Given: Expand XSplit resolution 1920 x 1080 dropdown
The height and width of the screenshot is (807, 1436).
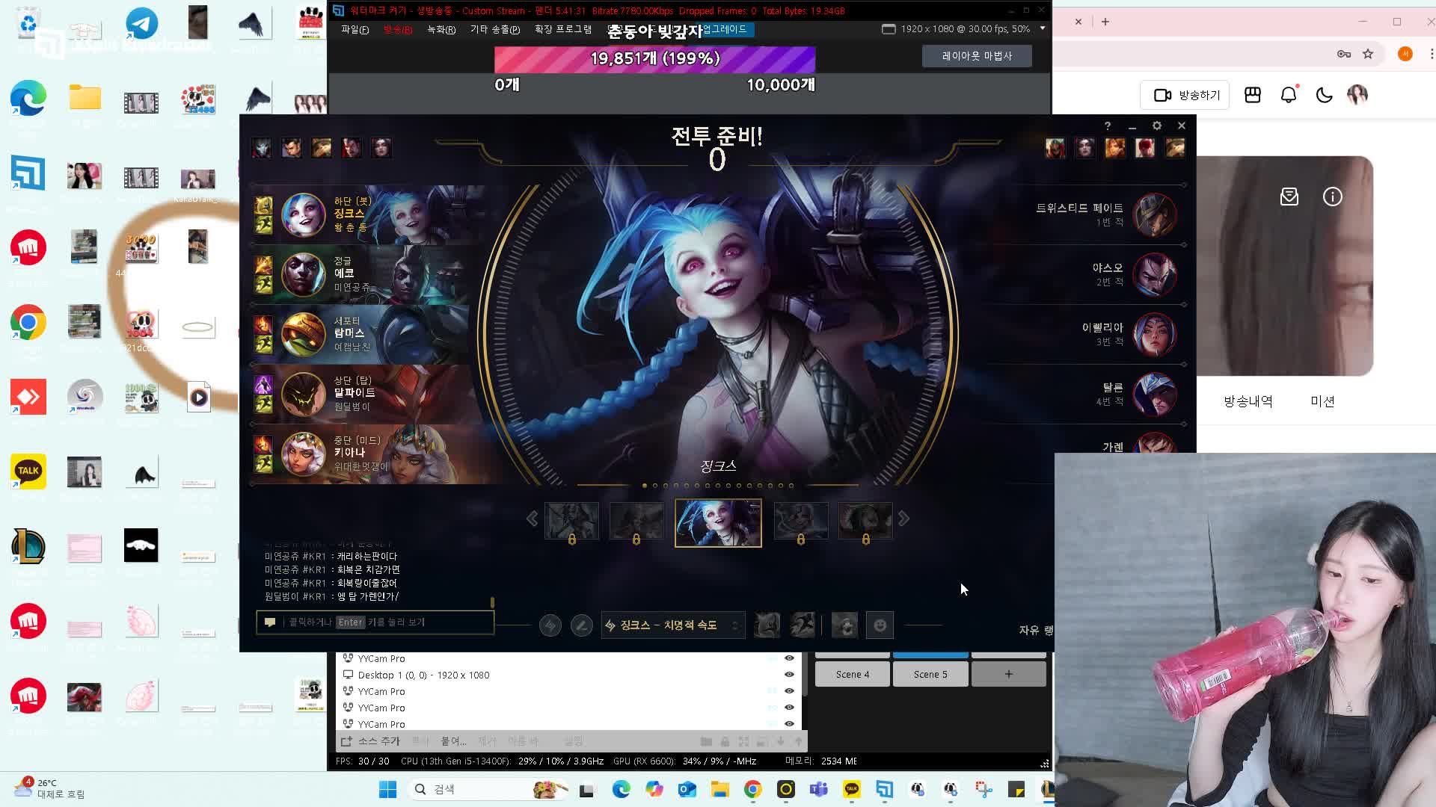Looking at the screenshot, I should tap(1043, 28).
